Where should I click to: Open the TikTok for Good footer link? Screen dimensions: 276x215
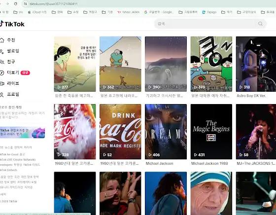pyautogui.click(x=9, y=154)
